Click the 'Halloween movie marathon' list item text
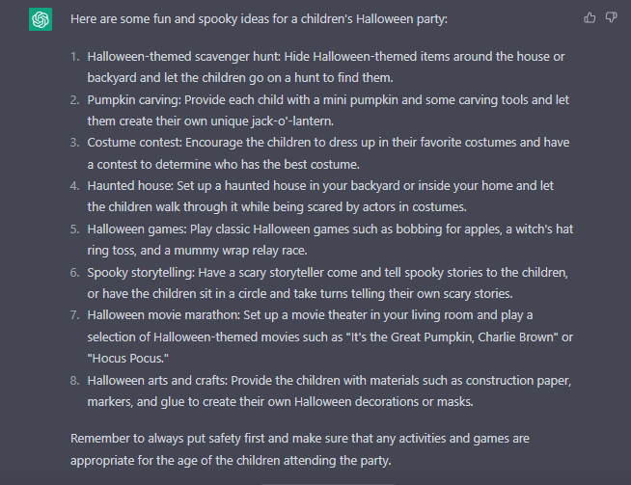Screen dimensions: 631x485 tap(163, 315)
